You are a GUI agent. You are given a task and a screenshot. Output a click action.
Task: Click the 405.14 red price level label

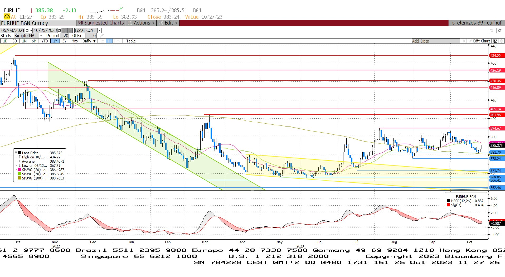pos(497,109)
